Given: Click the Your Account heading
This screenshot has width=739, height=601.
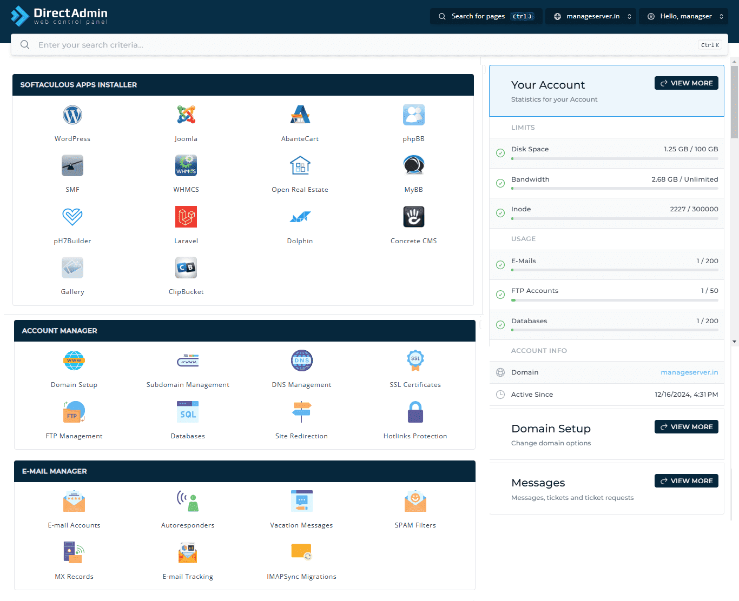Looking at the screenshot, I should click(548, 85).
